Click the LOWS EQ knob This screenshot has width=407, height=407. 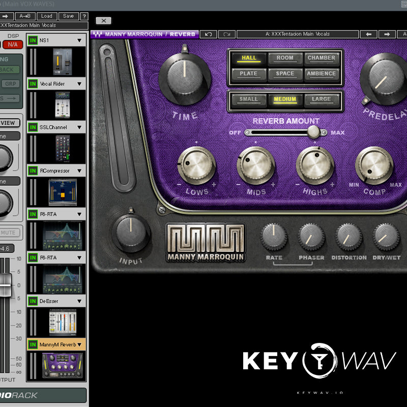click(196, 165)
